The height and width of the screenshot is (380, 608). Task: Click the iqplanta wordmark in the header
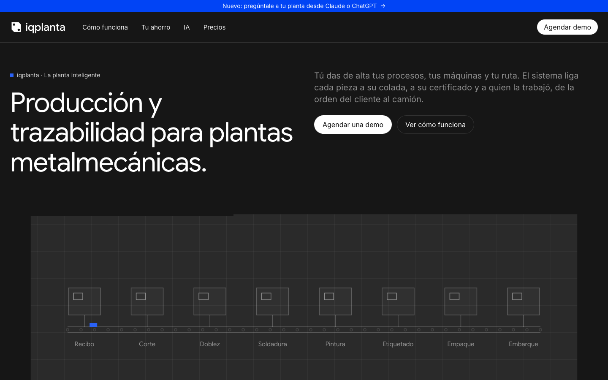(x=45, y=27)
